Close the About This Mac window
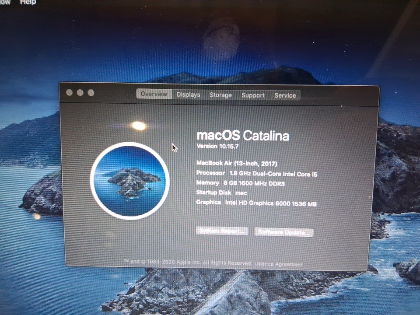Viewport: 420px width, 315px height. click(69, 93)
